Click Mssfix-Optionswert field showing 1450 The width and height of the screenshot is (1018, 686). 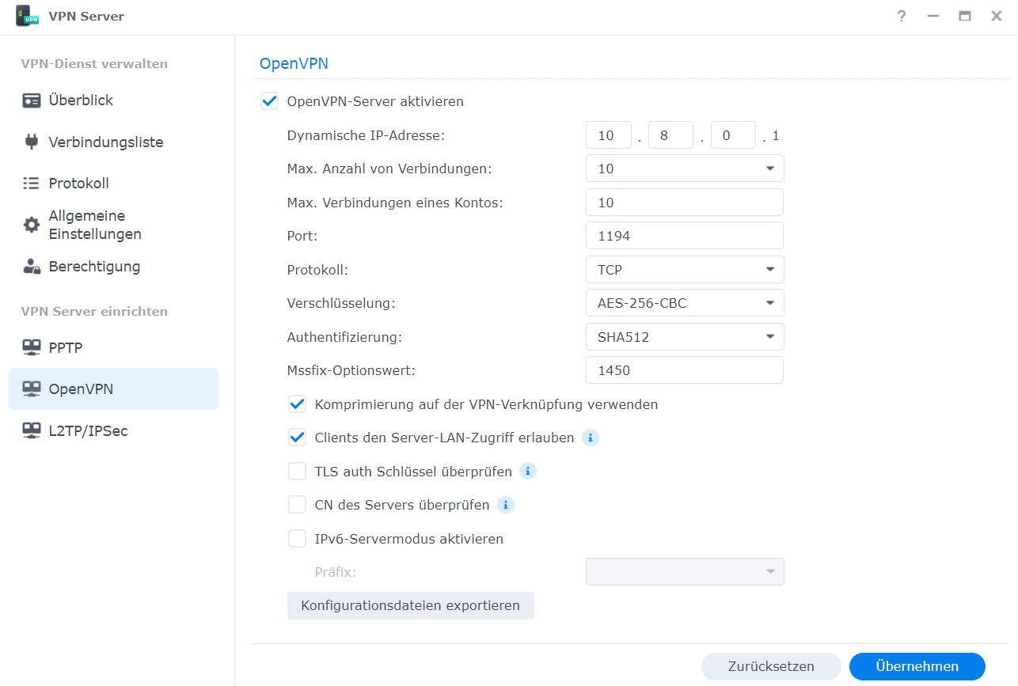coord(685,370)
